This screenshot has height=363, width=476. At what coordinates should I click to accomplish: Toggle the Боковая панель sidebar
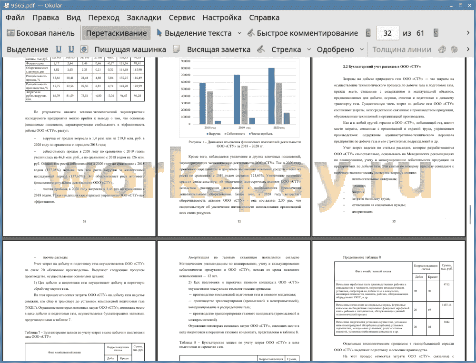[x=40, y=33]
